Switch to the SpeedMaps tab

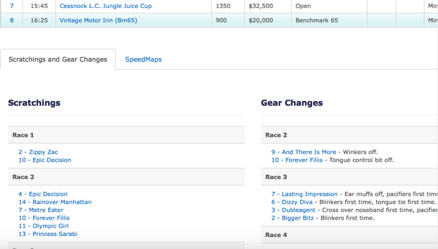(143, 60)
